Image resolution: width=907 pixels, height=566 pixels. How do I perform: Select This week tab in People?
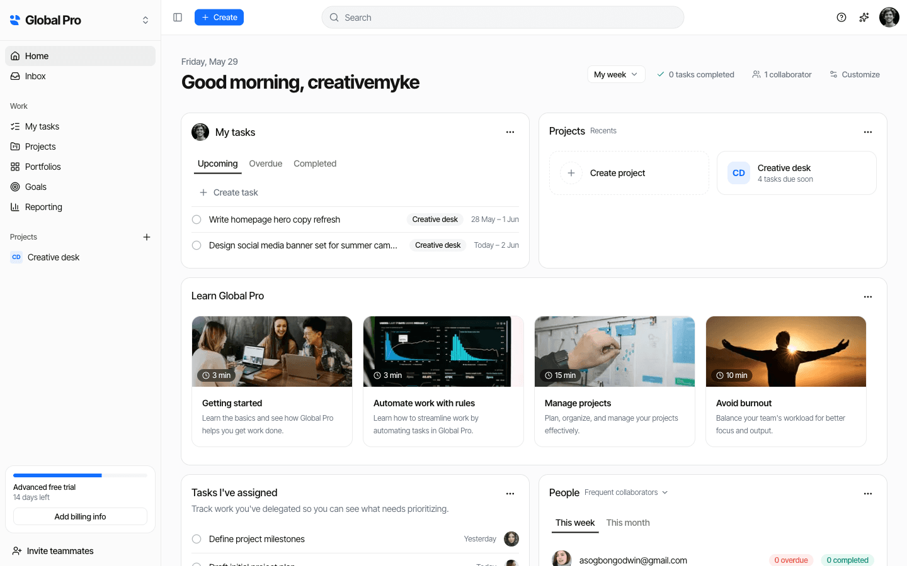(x=575, y=523)
